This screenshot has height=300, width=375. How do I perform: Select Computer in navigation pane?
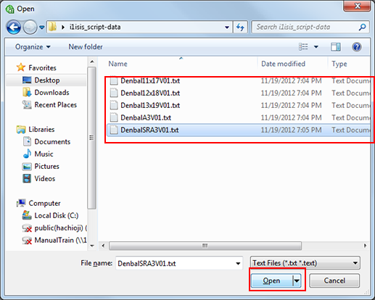coord(44,204)
